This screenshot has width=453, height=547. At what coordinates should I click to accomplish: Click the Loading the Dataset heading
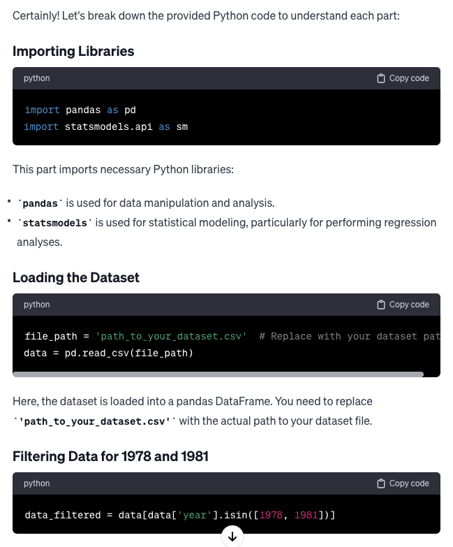[76, 277]
